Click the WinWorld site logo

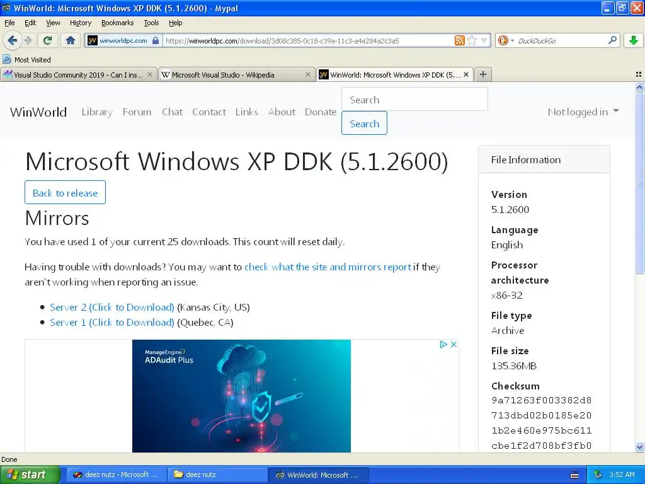(38, 112)
